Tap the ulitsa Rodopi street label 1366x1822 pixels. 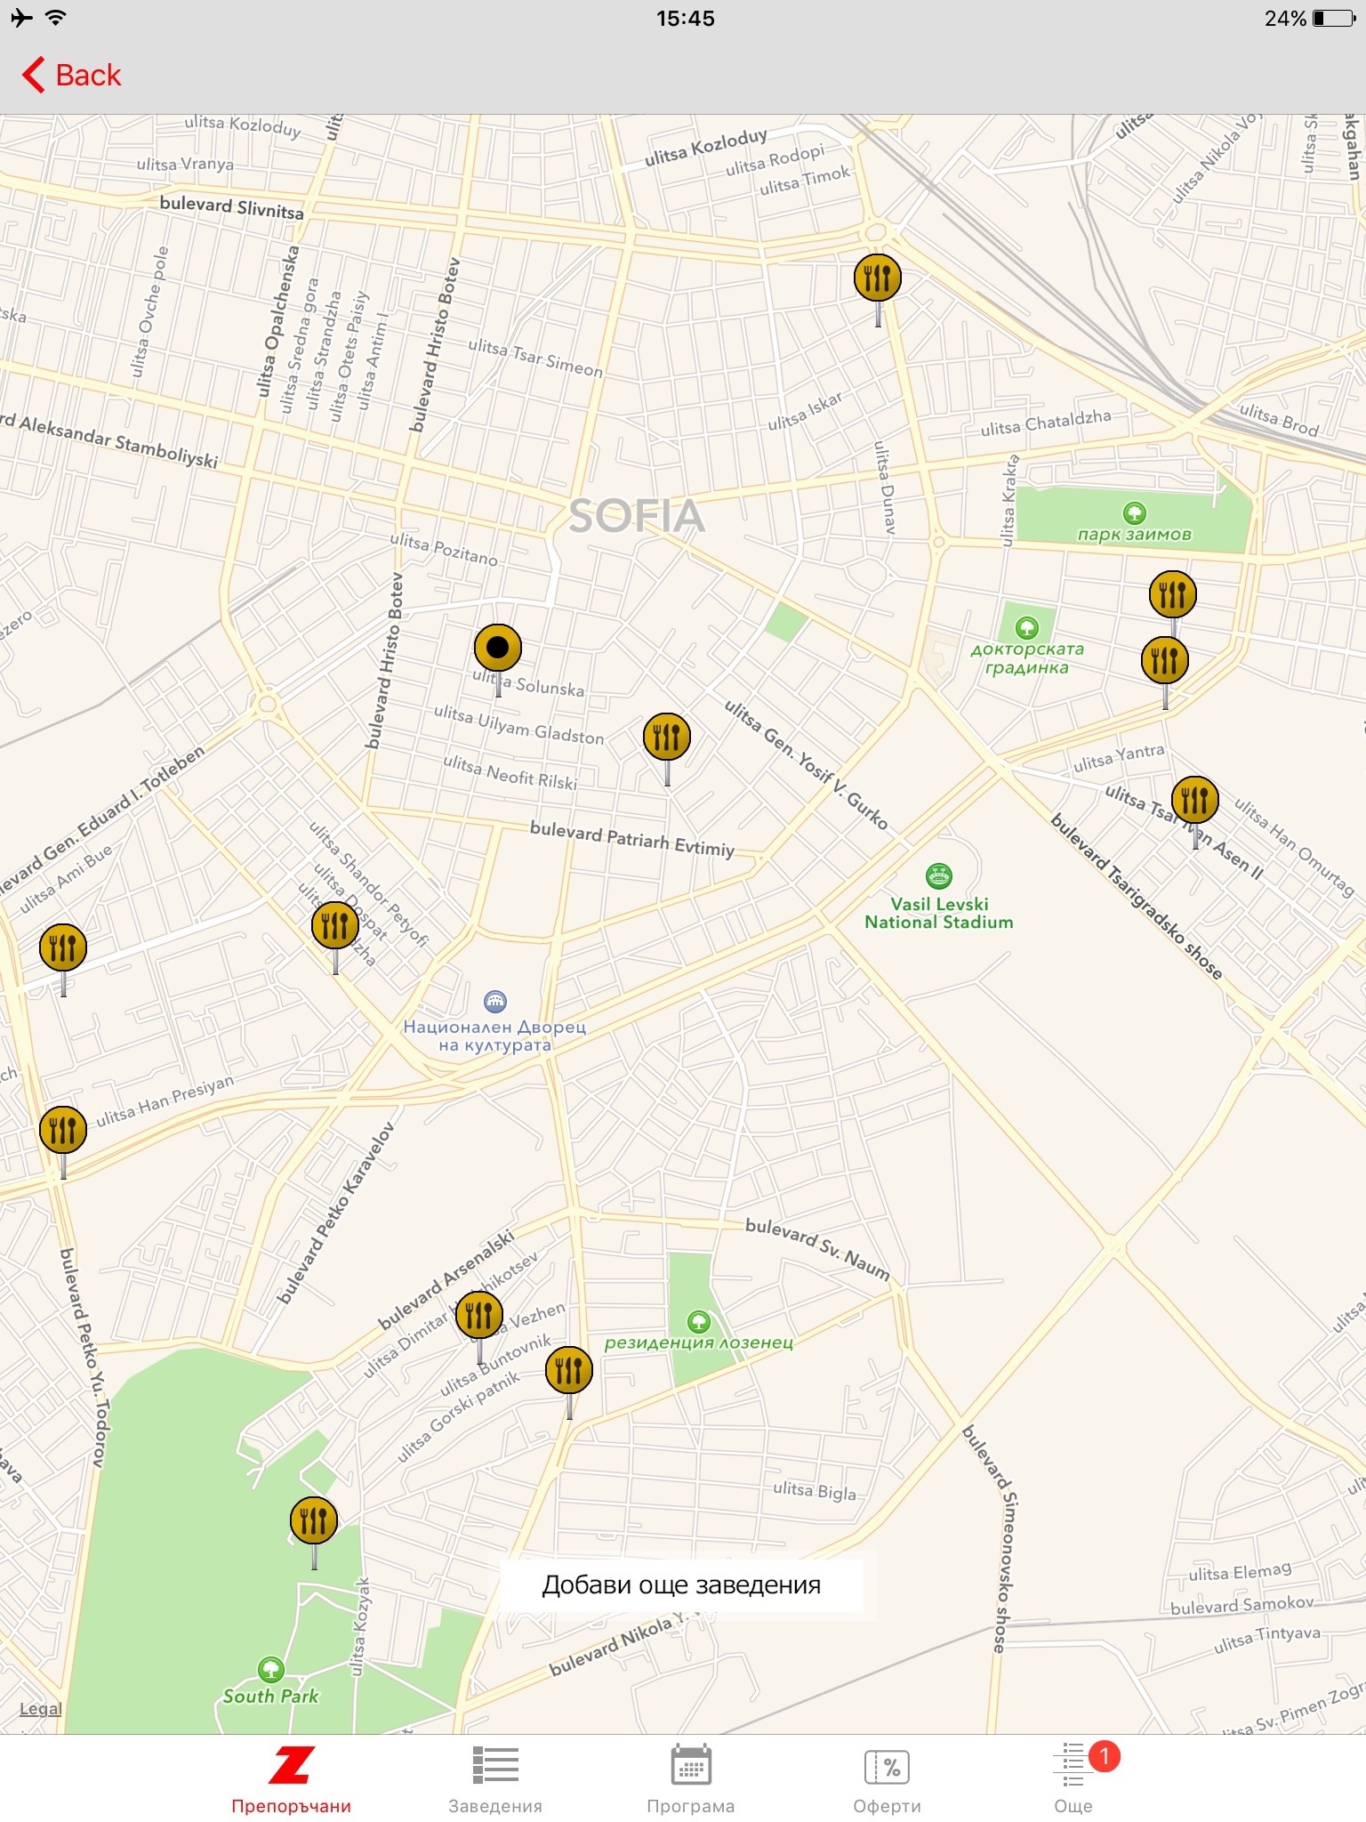tap(775, 161)
